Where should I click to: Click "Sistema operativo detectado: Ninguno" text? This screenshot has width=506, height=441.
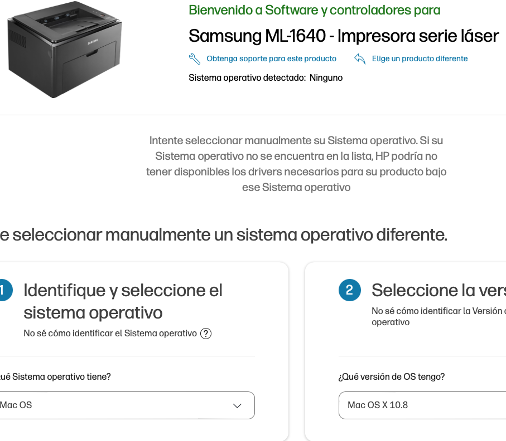click(266, 78)
